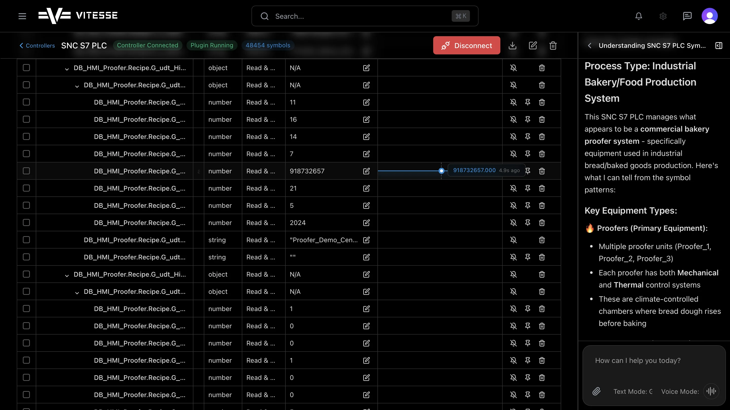
Task: Edit the "Proofer_Demo_Cen..." string value
Action: pos(366,240)
